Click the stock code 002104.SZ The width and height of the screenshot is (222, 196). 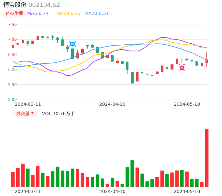pyautogui.click(x=44, y=5)
